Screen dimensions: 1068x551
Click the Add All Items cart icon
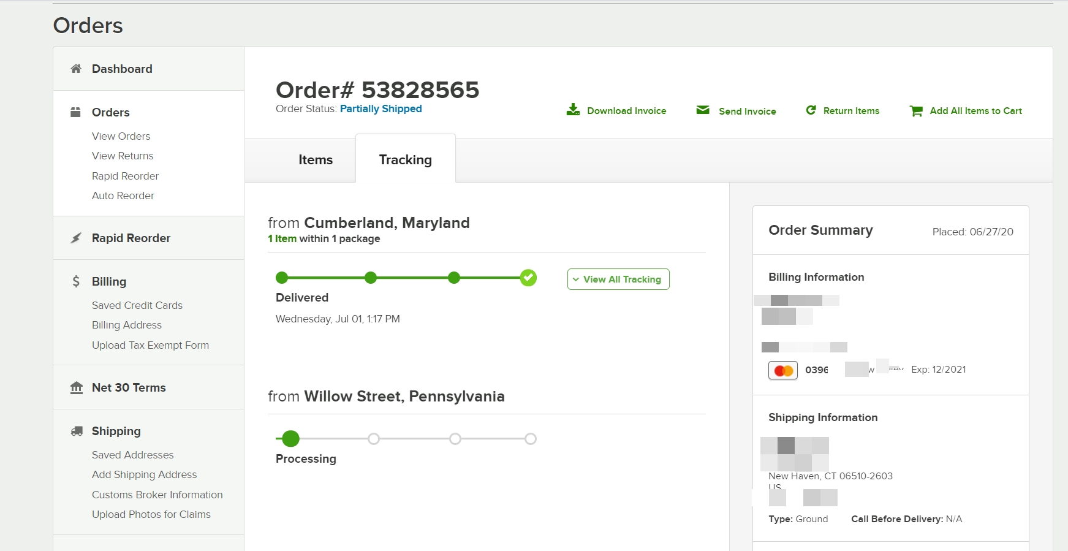(x=916, y=111)
